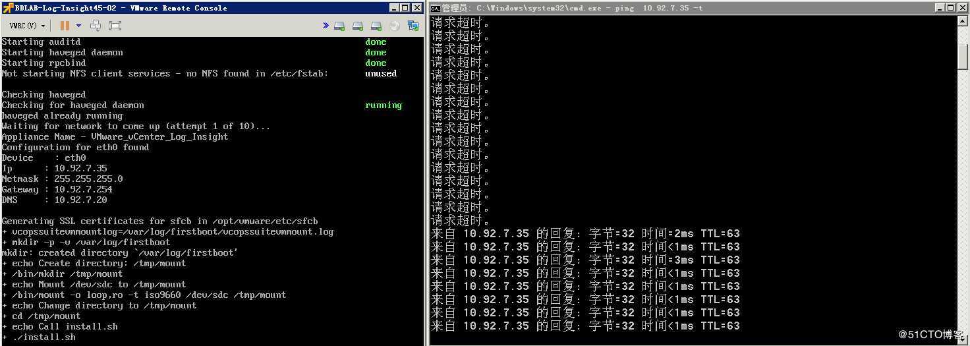Close the VMware Remote Console window

(416, 8)
